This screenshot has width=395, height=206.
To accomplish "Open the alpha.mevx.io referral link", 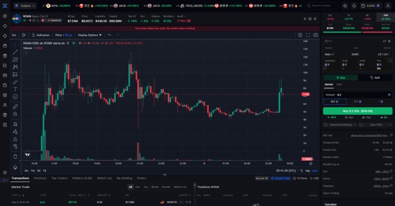I will tap(369, 136).
